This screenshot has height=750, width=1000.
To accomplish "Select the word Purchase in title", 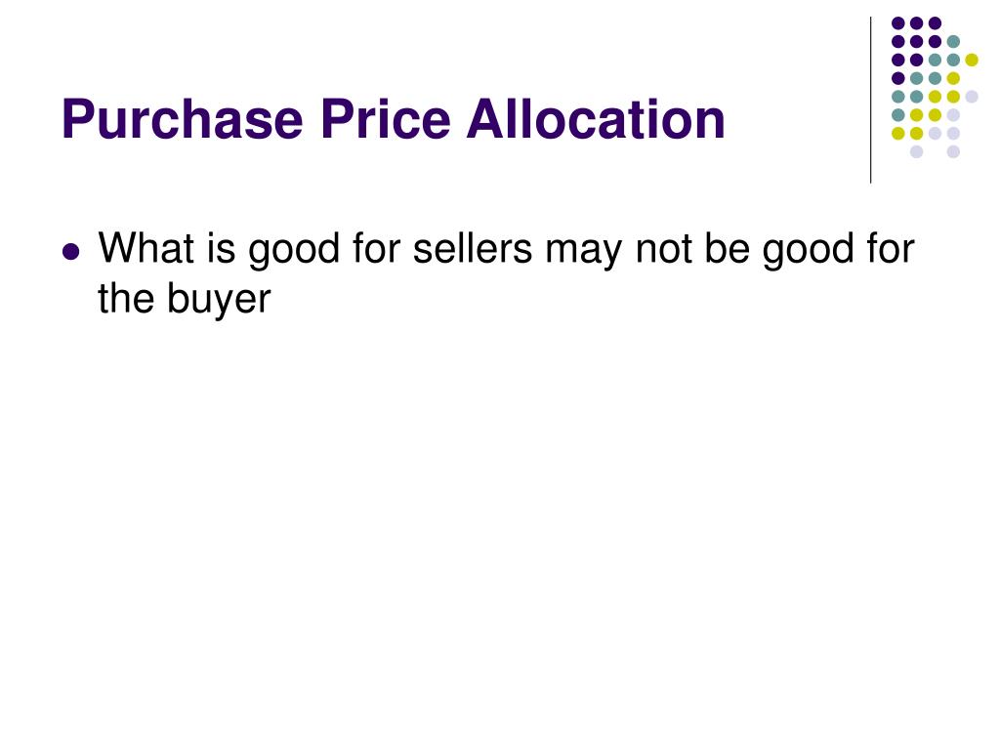I will pos(183,119).
